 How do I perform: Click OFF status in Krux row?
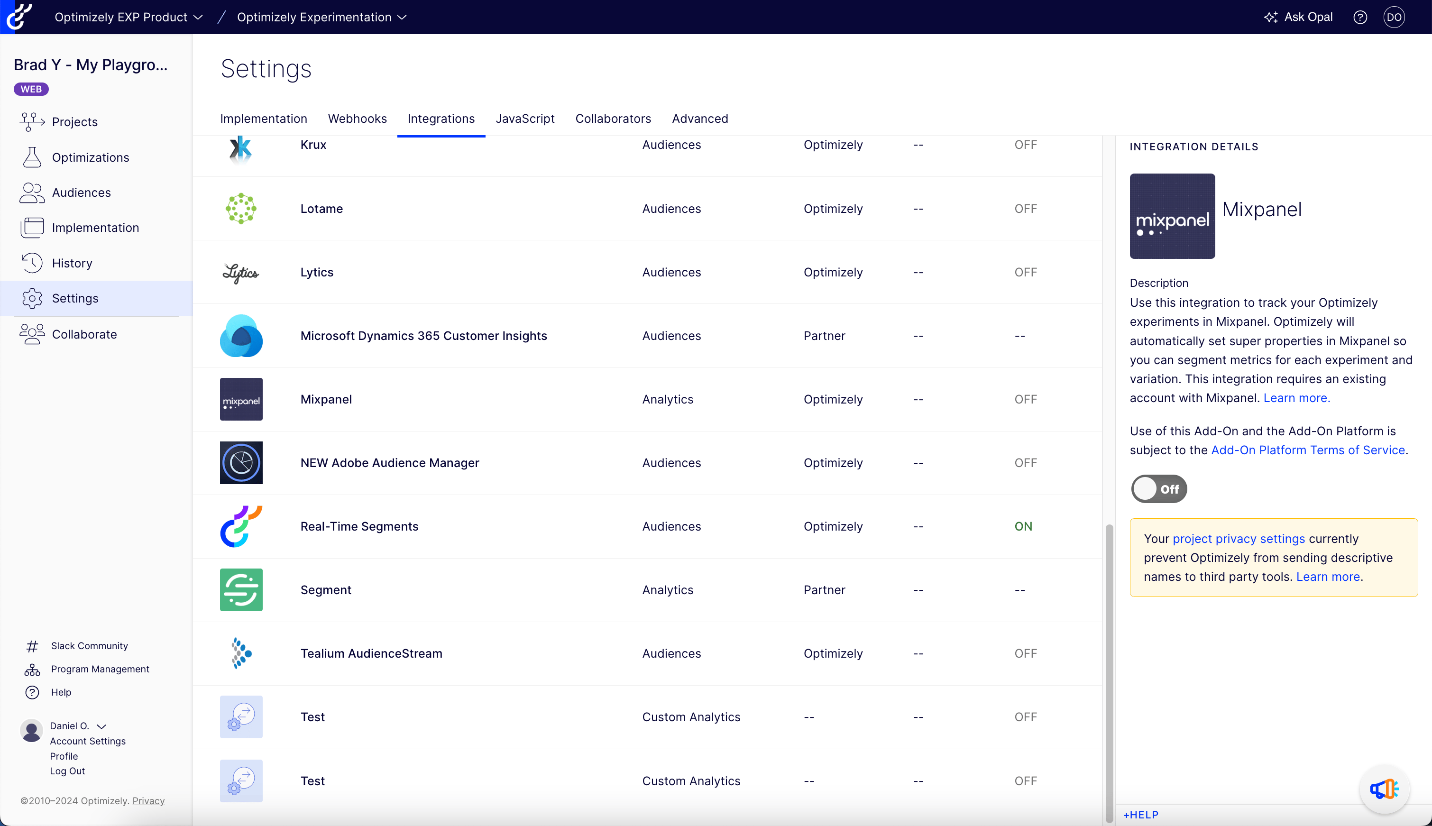[1025, 145]
